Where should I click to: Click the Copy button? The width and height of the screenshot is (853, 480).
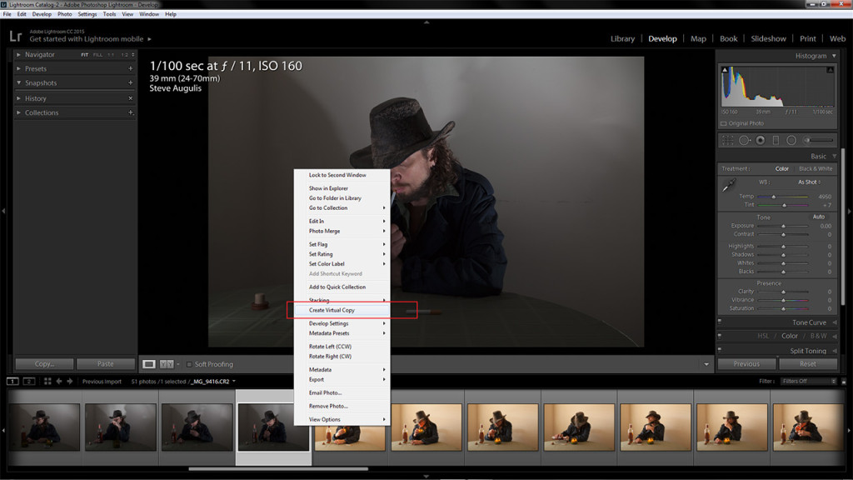click(x=43, y=363)
